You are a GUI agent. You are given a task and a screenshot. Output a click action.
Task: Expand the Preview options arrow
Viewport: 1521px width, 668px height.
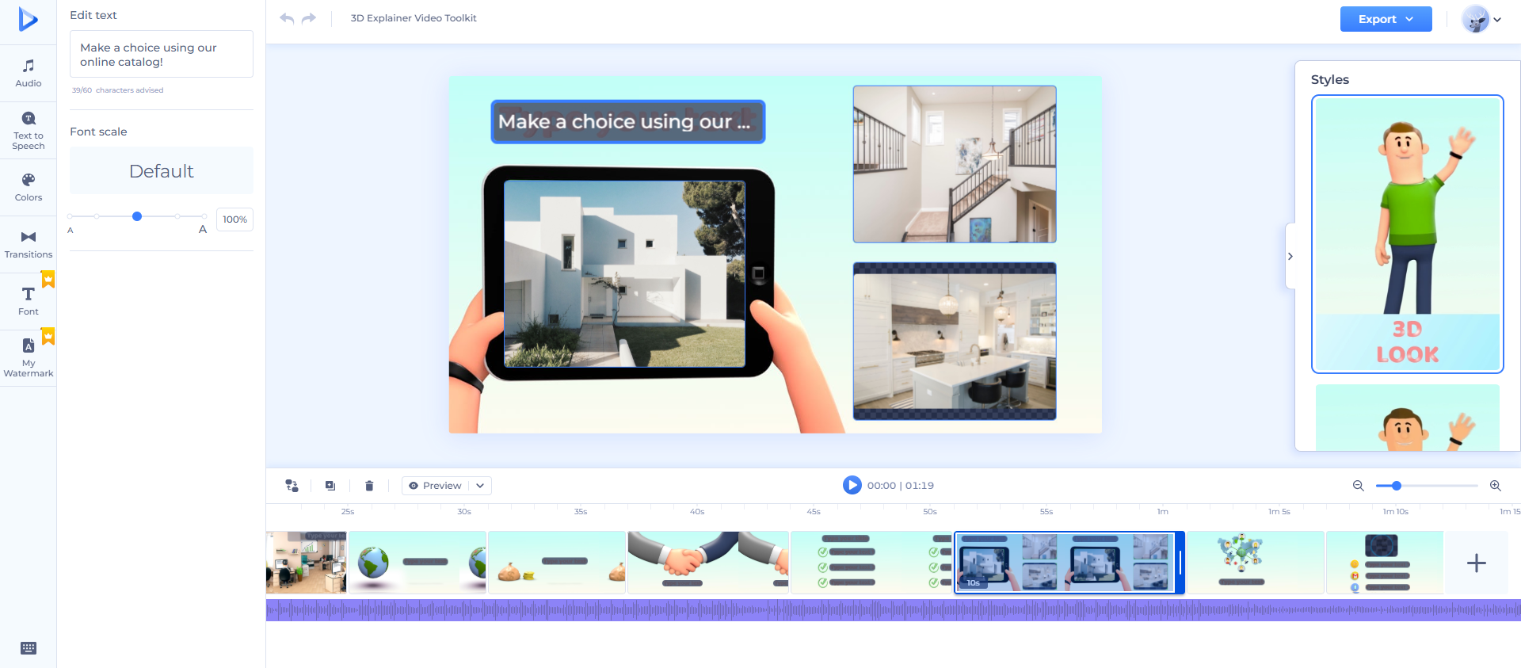coord(480,486)
